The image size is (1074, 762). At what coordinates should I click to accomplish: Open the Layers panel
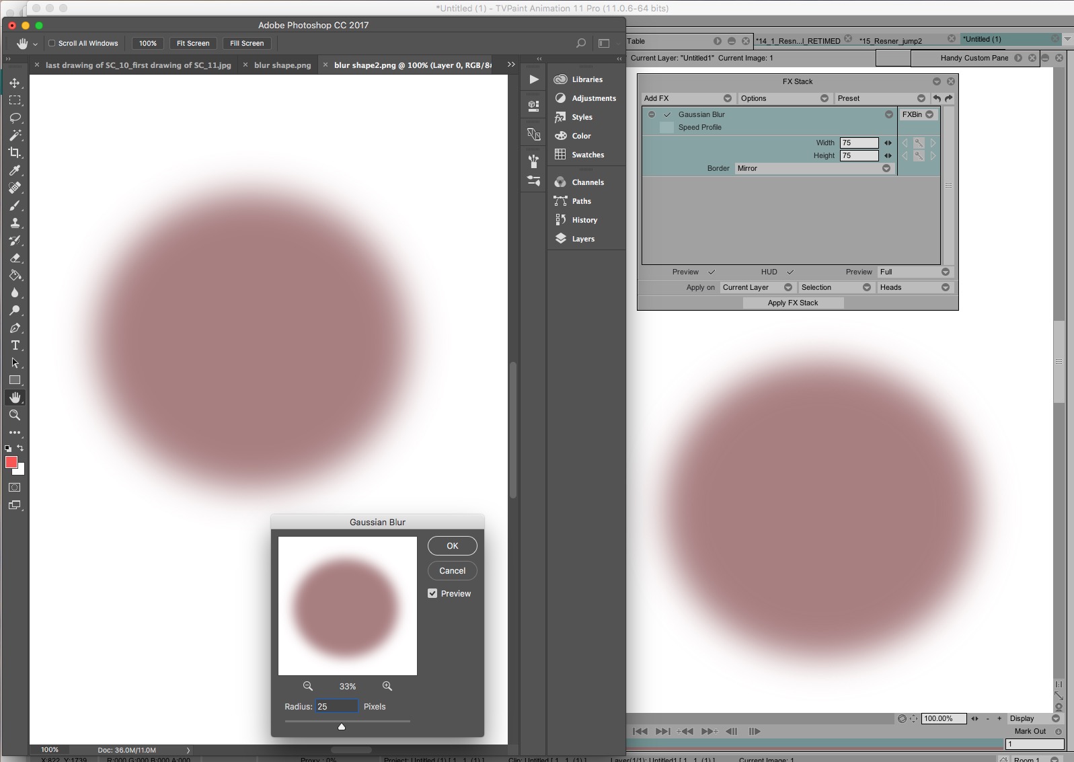[x=583, y=239]
